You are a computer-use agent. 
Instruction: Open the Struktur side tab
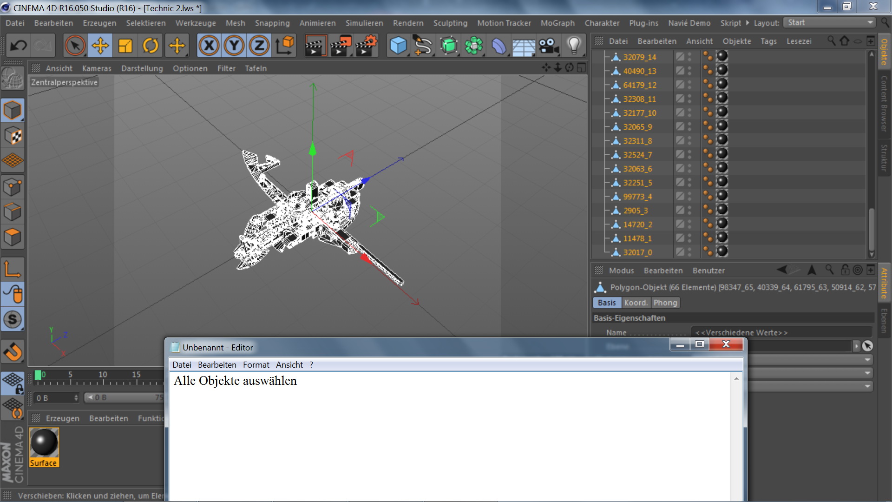click(x=884, y=158)
